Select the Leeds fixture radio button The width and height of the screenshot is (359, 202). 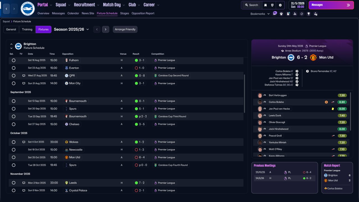pyautogui.click(x=13, y=183)
